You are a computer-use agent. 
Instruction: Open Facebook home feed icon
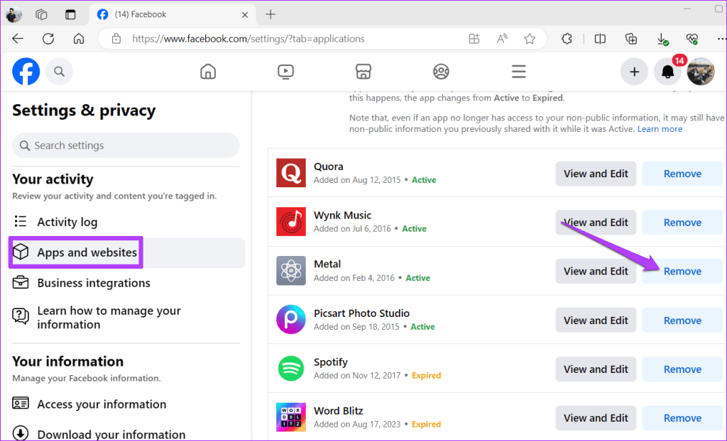click(208, 71)
